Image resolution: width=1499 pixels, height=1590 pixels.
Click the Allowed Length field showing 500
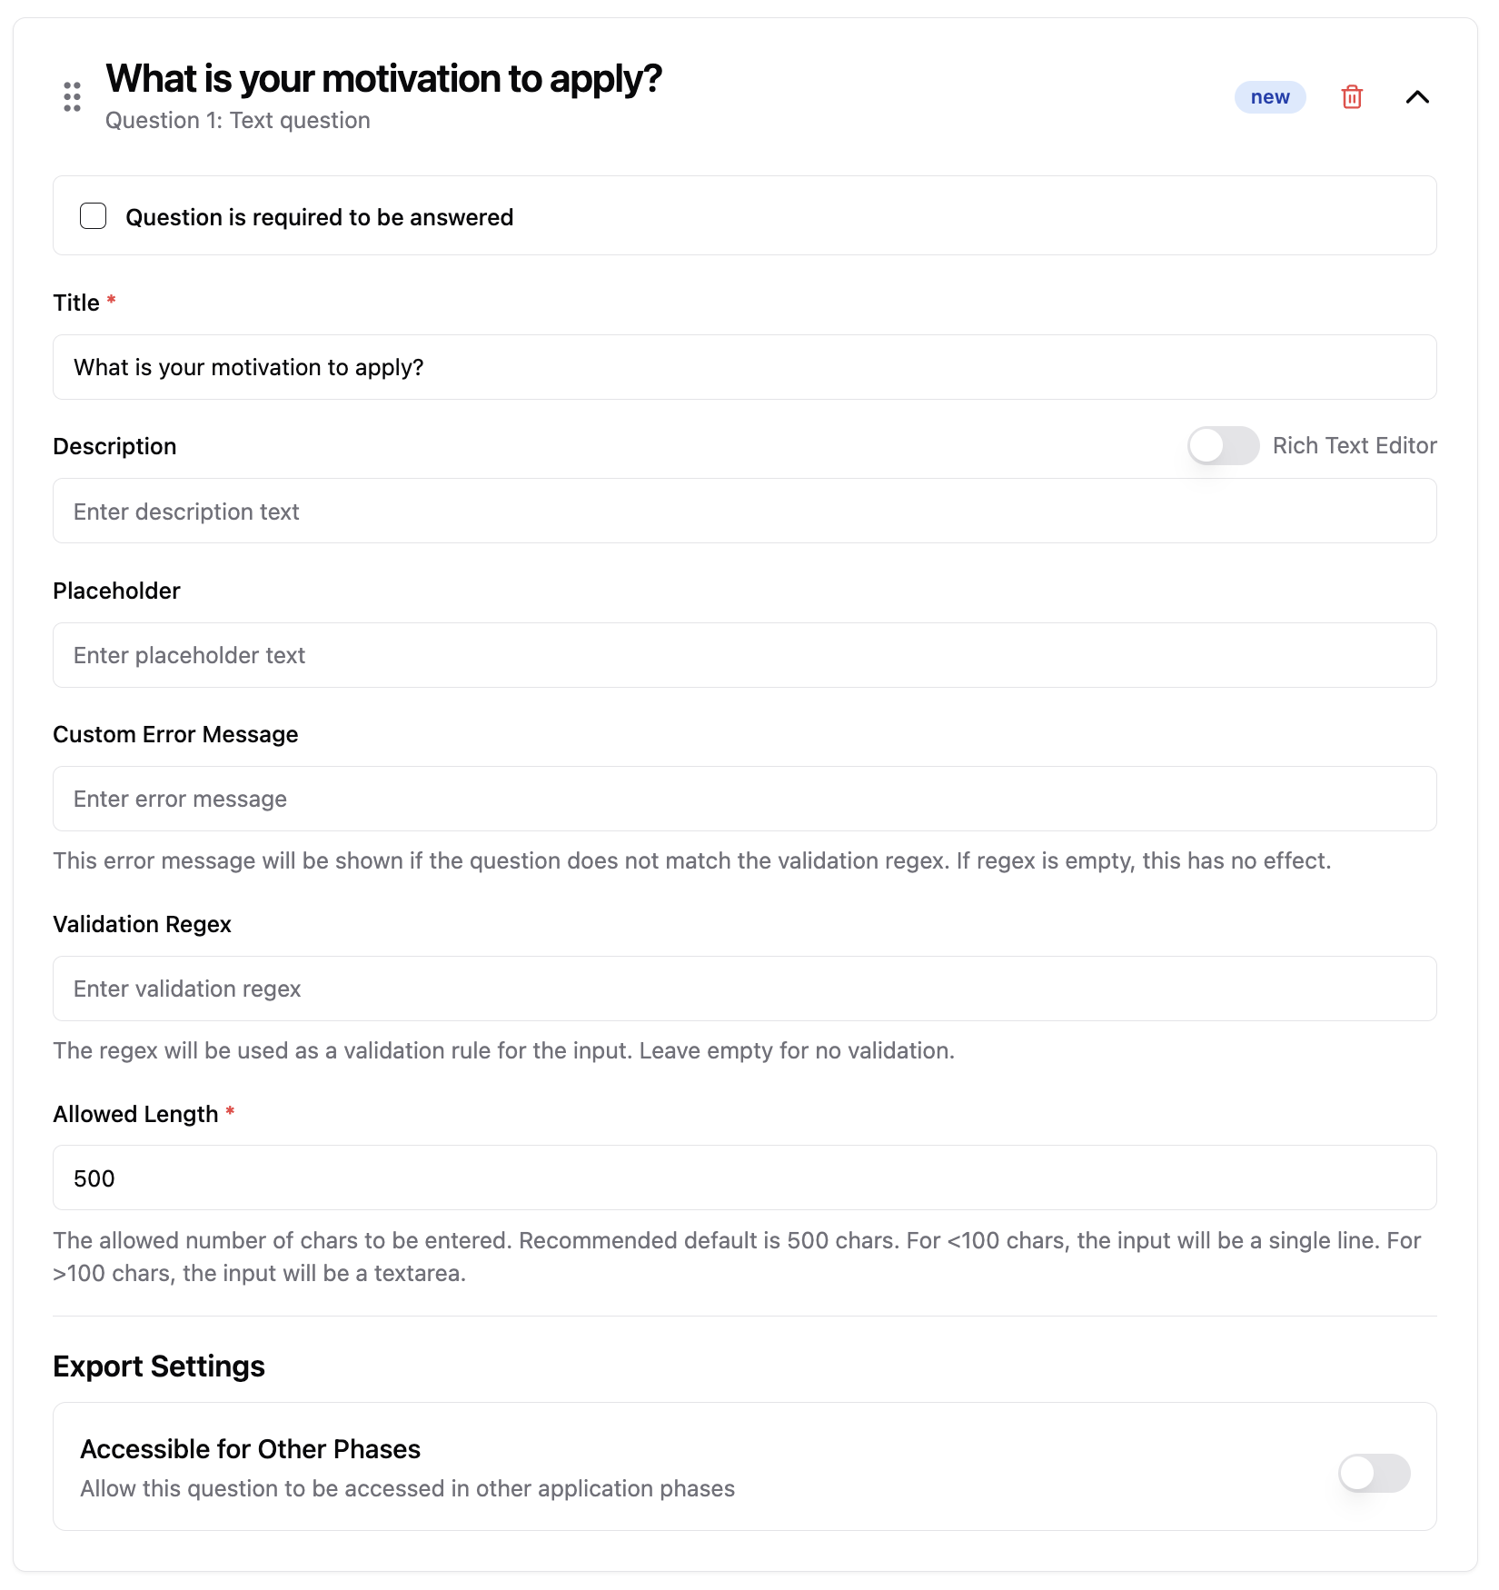[x=744, y=1178]
